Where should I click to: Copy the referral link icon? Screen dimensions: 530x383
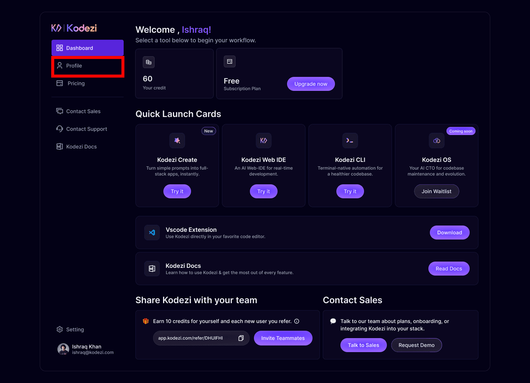point(241,338)
